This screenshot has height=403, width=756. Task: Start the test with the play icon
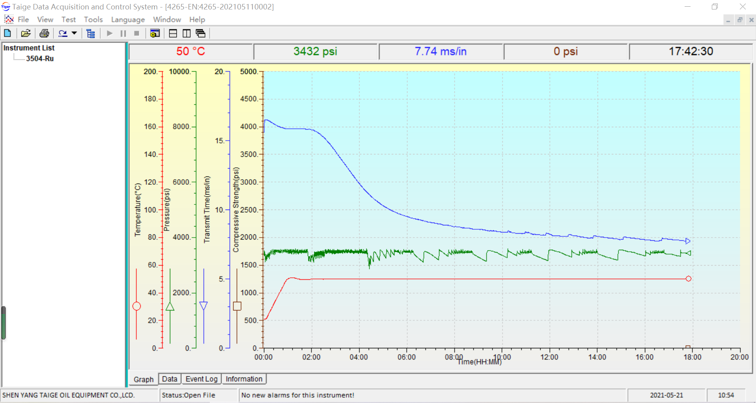point(109,33)
